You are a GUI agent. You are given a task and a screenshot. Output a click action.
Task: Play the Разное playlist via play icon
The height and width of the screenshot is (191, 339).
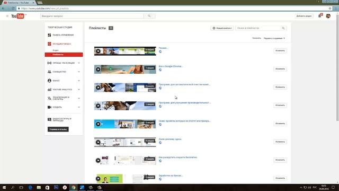tap(98, 51)
